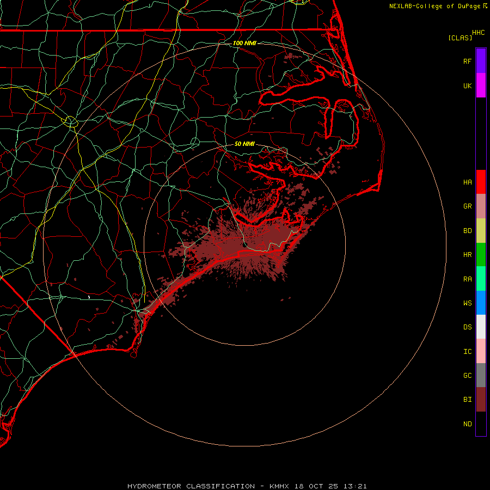Click the RF legend label
The width and height of the screenshot is (490, 490).
click(467, 61)
